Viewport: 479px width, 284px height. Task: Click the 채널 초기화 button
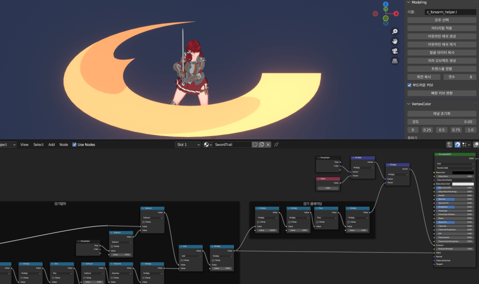click(x=442, y=114)
